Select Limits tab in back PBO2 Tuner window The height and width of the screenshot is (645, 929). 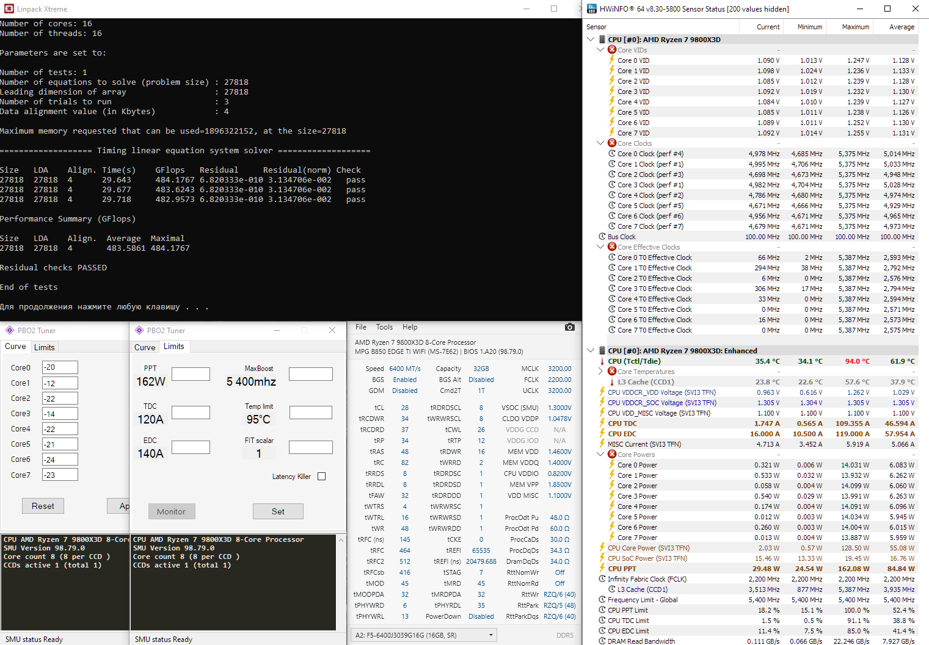pyautogui.click(x=44, y=347)
